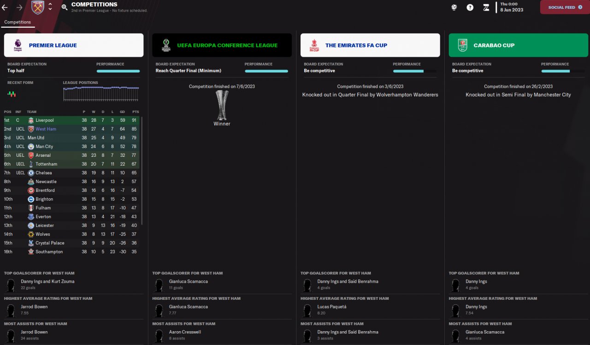
Task: Click the TEAM column header
Action: coord(31,112)
